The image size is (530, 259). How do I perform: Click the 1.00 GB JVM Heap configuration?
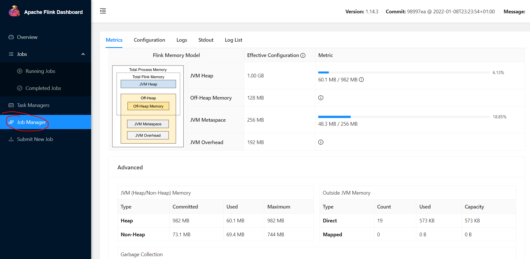pos(255,76)
